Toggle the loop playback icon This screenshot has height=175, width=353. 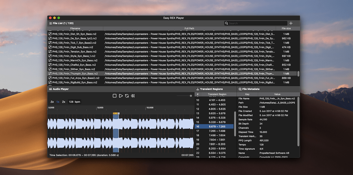(127, 96)
